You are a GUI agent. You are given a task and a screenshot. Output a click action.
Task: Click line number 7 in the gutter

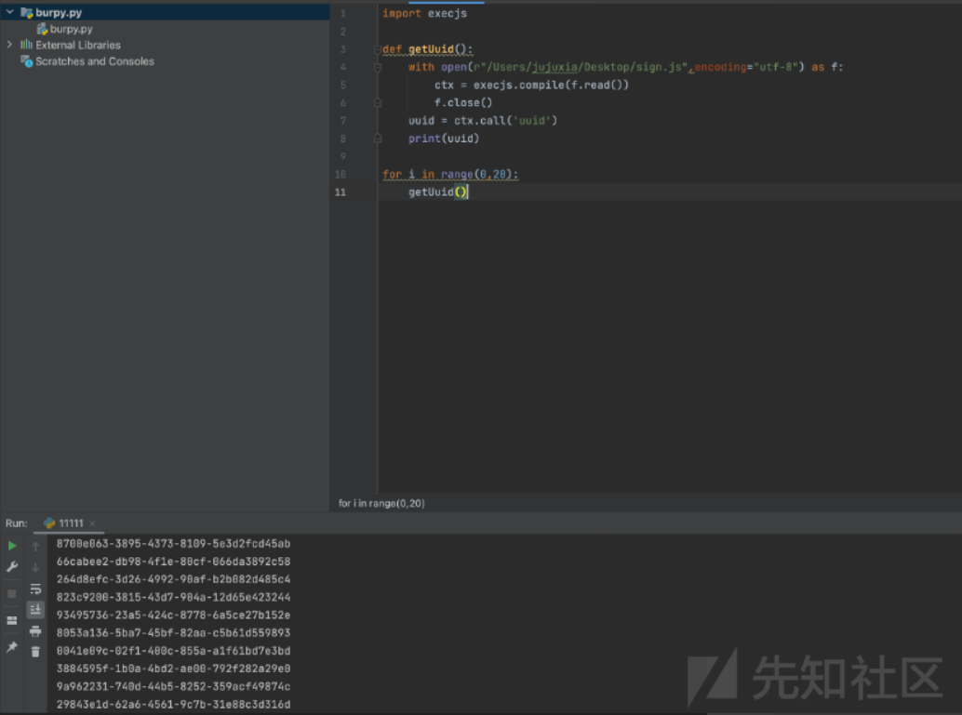pos(343,121)
